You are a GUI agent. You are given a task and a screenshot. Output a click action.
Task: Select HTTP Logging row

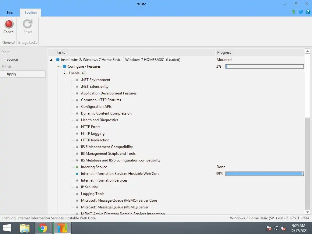[93, 133]
